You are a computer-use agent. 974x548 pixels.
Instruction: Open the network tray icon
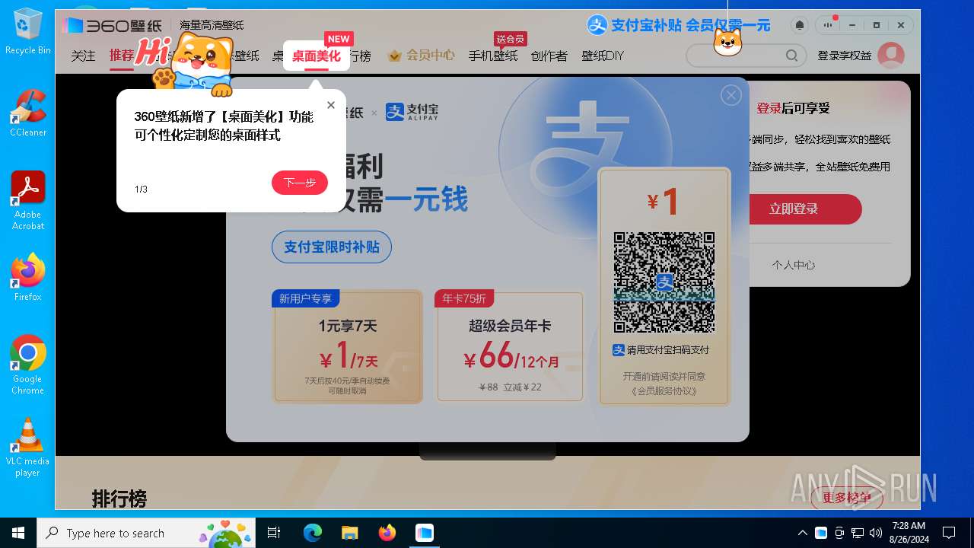858,533
